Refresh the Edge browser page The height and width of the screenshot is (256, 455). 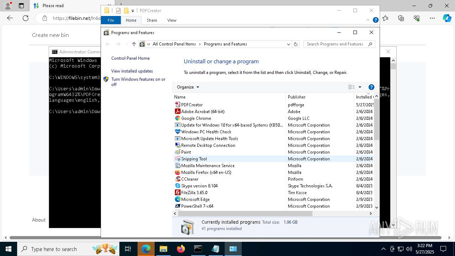(26, 18)
